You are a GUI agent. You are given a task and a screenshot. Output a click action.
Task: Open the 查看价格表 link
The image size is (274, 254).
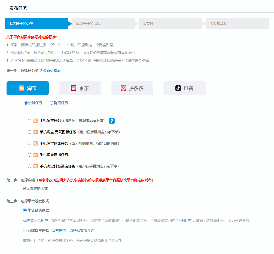52,70
